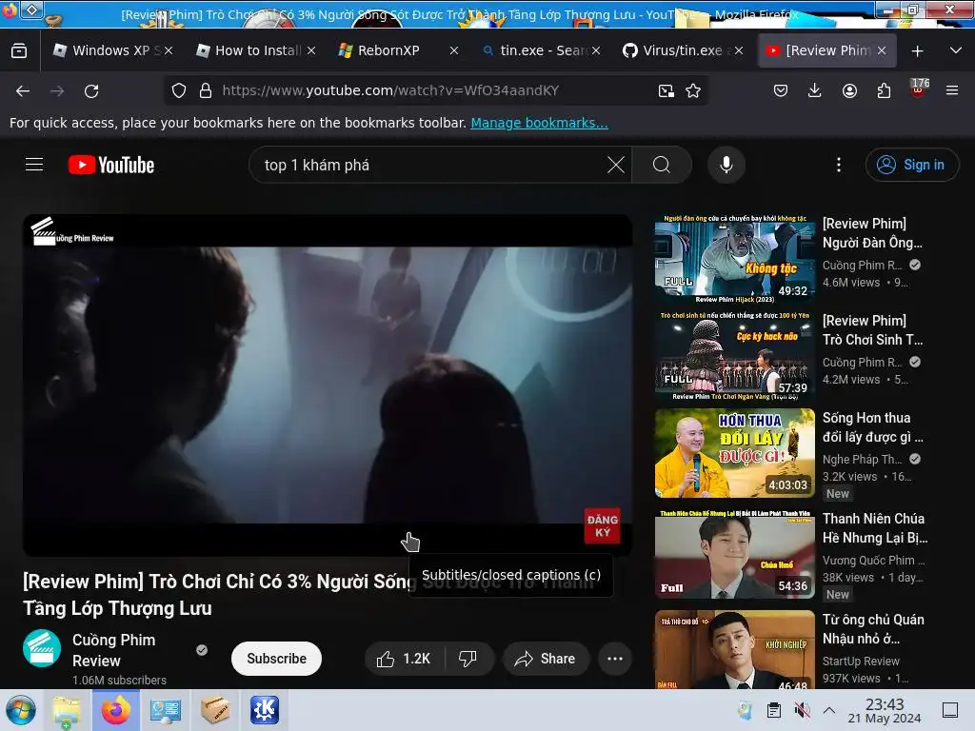The height and width of the screenshot is (731, 975).
Task: Open Trò Chơi Sinh T... thumbnail 57:39
Action: (x=734, y=356)
